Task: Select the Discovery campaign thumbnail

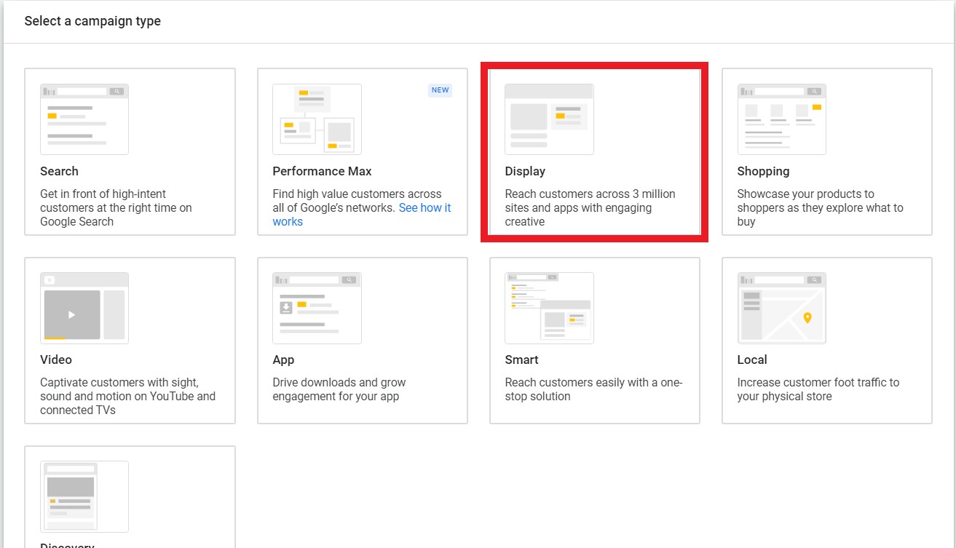Action: click(83, 496)
